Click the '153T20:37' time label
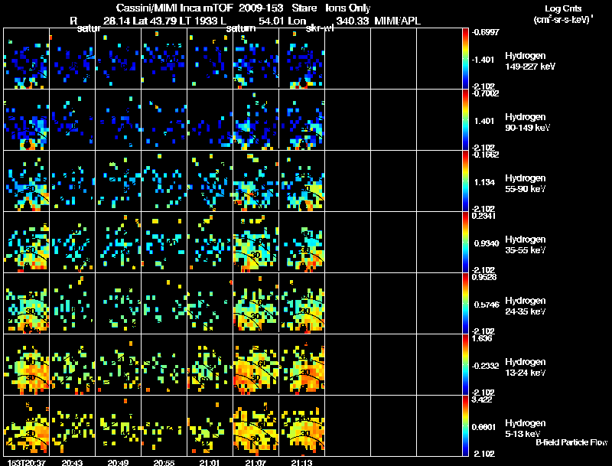The height and width of the screenshot is (466, 612). pyautogui.click(x=26, y=462)
